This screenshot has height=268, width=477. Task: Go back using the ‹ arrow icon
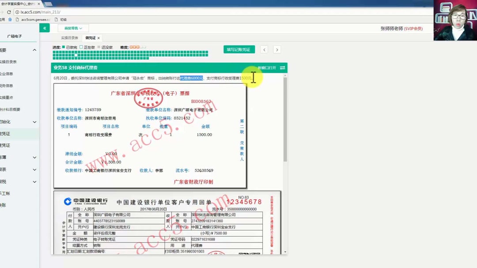tap(264, 49)
